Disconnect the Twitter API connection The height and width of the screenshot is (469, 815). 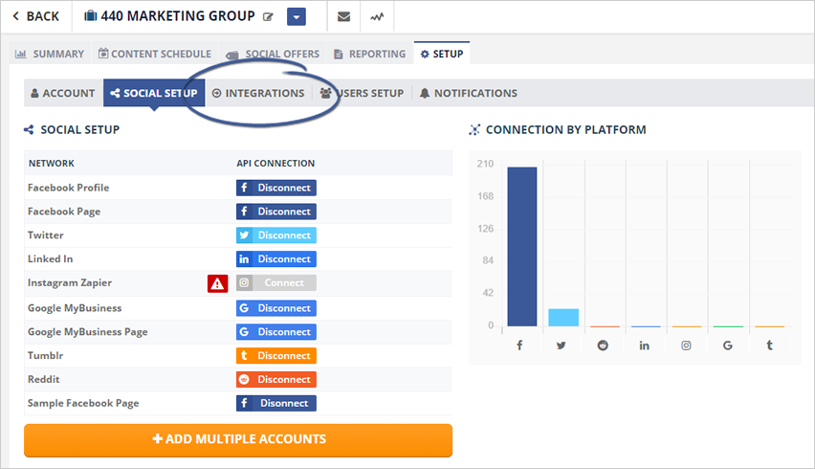(x=276, y=235)
